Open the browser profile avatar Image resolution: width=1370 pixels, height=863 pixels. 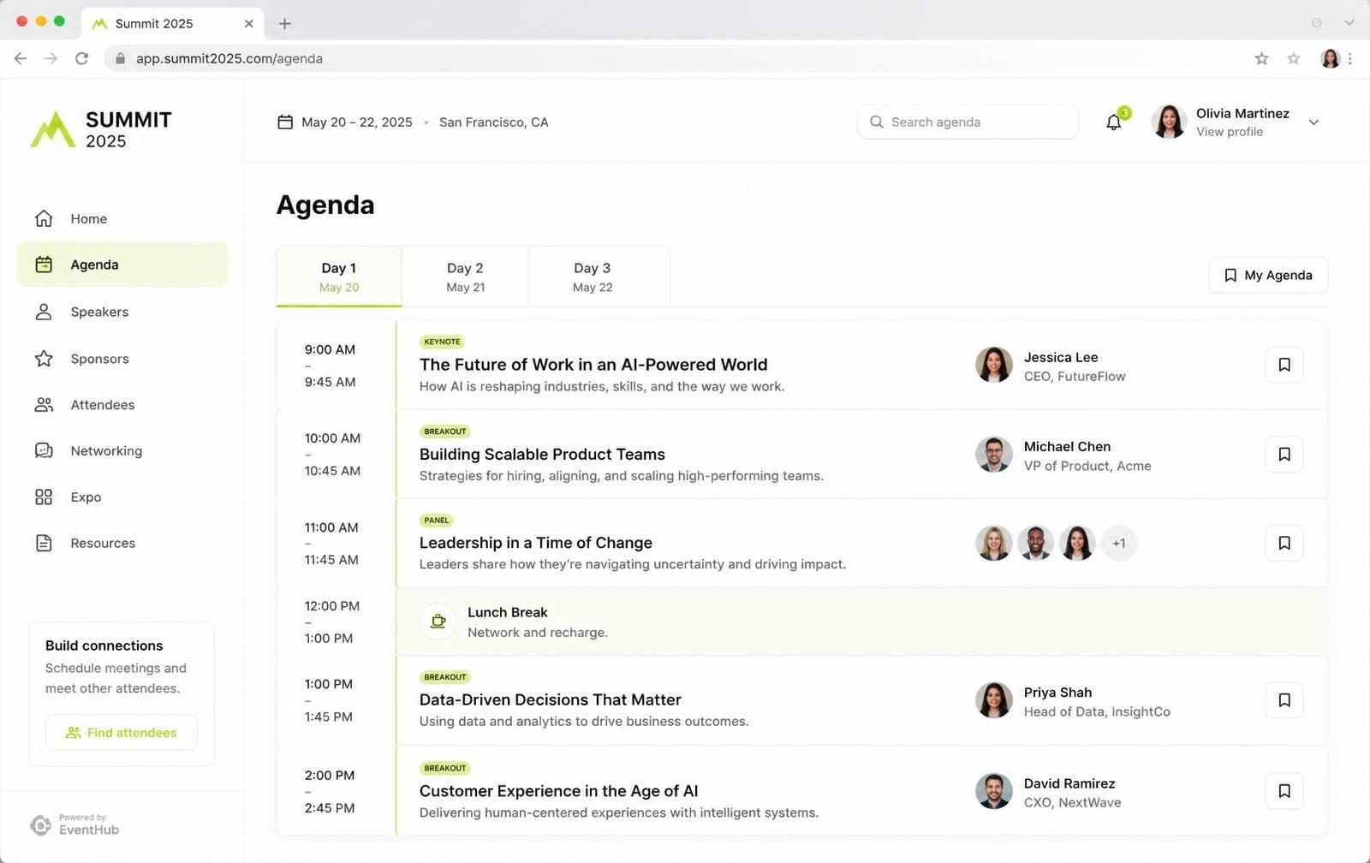coord(1330,58)
